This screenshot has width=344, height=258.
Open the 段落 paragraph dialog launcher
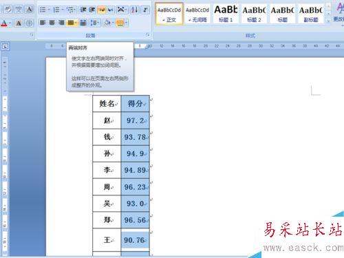click(x=148, y=35)
